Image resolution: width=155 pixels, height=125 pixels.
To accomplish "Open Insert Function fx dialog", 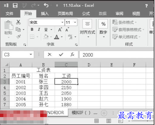I will 72,54.
